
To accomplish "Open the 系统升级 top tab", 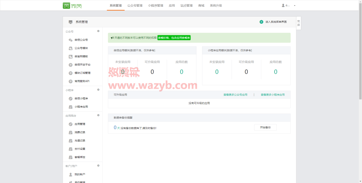I will click(216, 6).
